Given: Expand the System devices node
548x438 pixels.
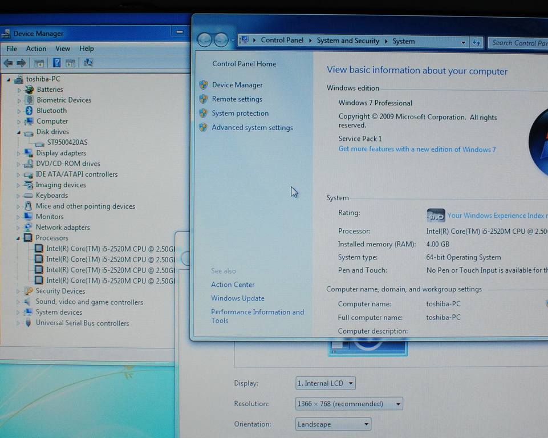Looking at the screenshot, I should (18, 313).
